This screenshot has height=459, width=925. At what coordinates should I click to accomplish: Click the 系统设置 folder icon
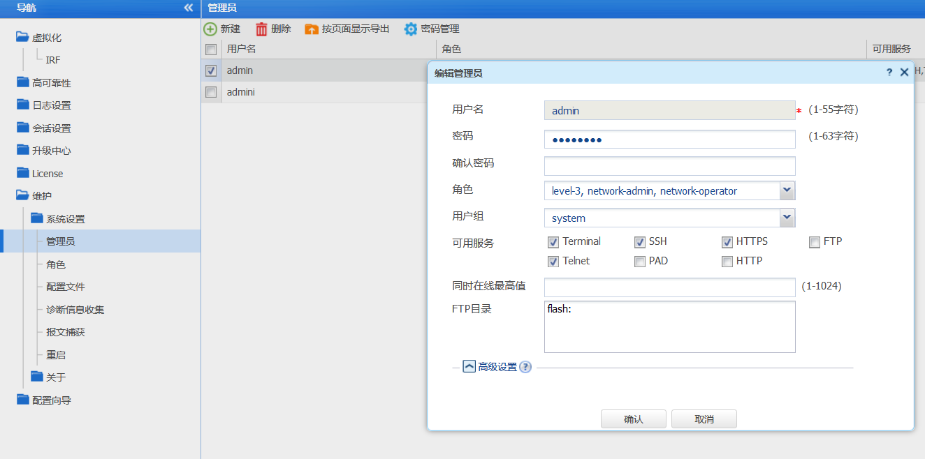[37, 218]
